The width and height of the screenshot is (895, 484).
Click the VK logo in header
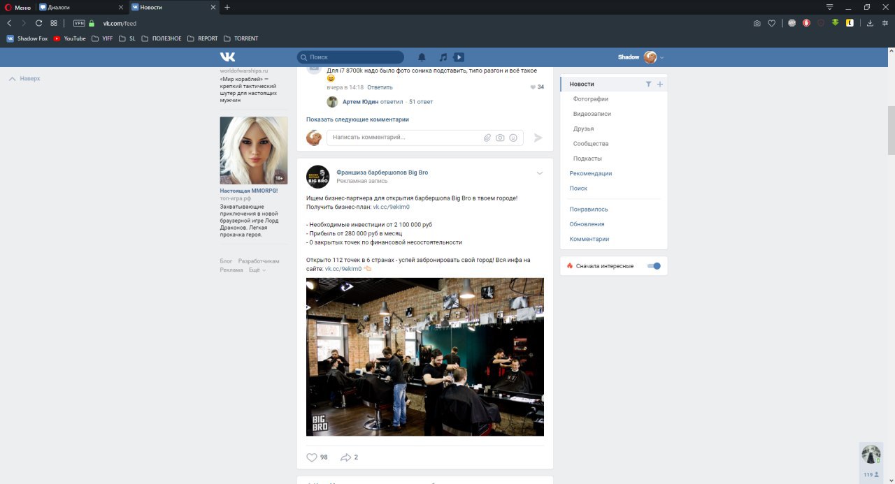coord(227,57)
